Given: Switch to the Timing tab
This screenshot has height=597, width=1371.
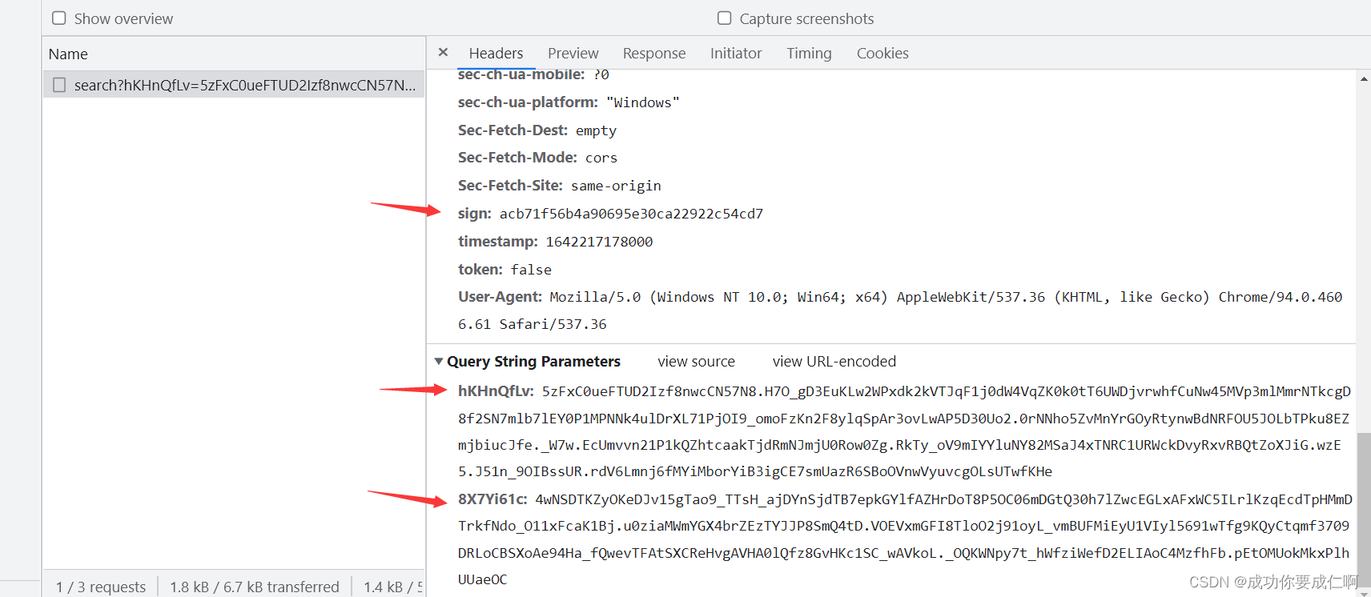Looking at the screenshot, I should point(809,53).
